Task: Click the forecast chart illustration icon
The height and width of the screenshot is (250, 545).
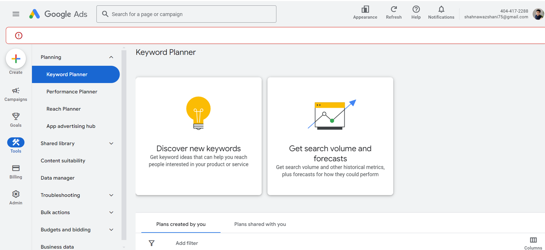Action: point(332,115)
